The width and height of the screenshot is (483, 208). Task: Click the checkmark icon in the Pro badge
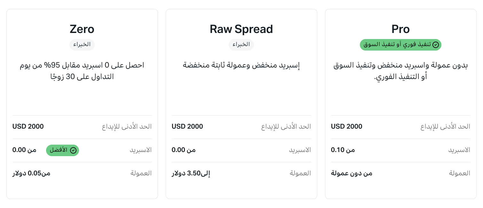(435, 45)
